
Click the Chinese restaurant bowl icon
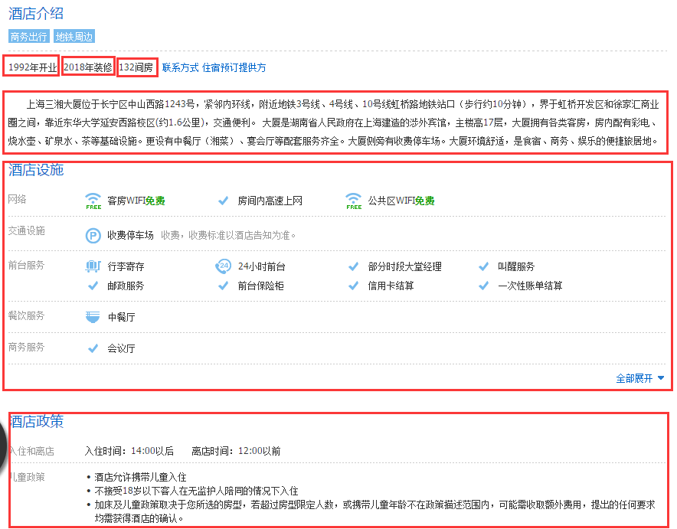point(93,317)
